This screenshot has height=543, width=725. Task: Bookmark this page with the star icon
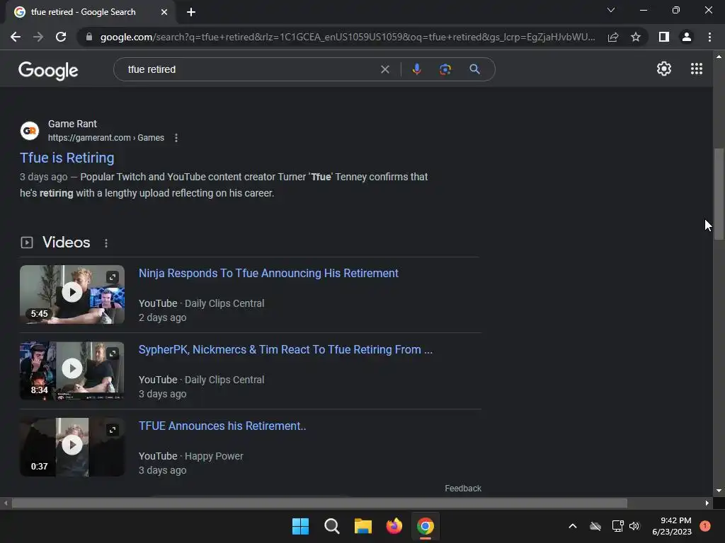point(636,37)
